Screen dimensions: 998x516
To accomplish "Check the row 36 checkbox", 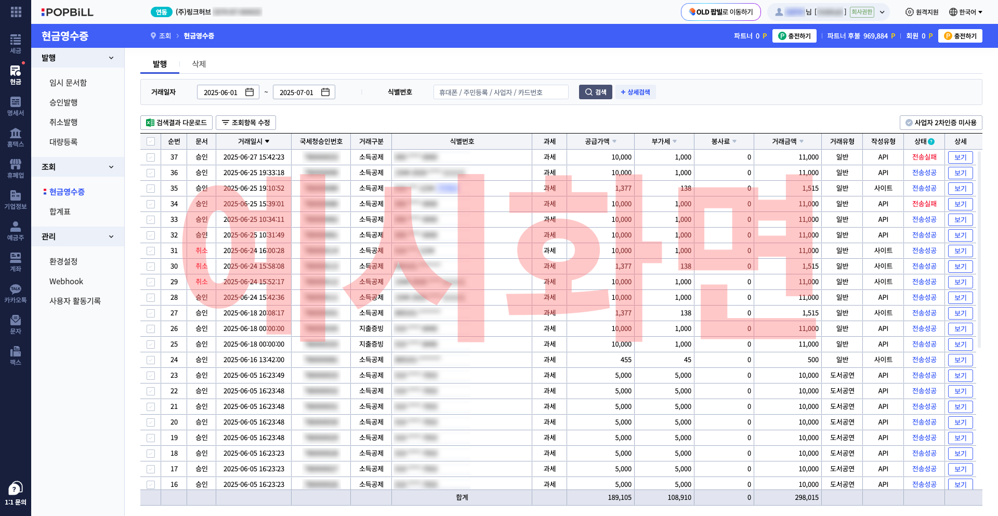I will [151, 173].
